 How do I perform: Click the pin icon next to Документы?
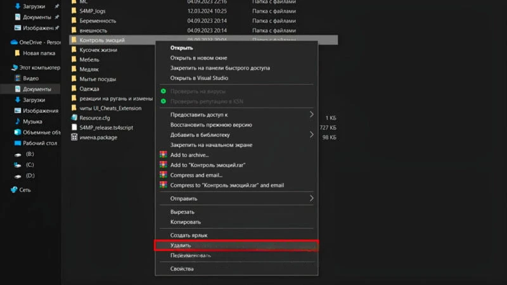pyautogui.click(x=57, y=17)
